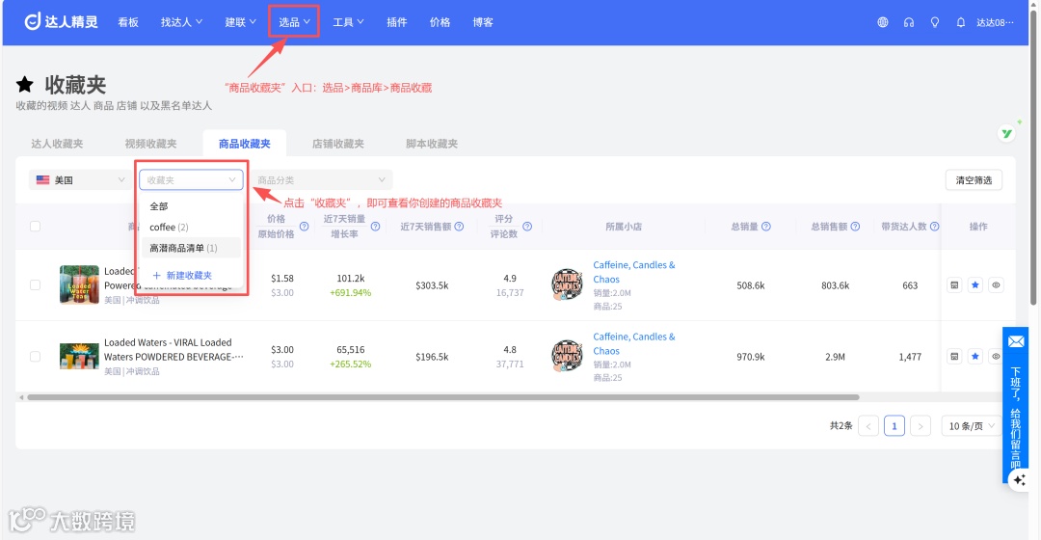Viewport: 1041px width, 540px height.
Task: Open 插件 in top navigation
Action: 397,22
